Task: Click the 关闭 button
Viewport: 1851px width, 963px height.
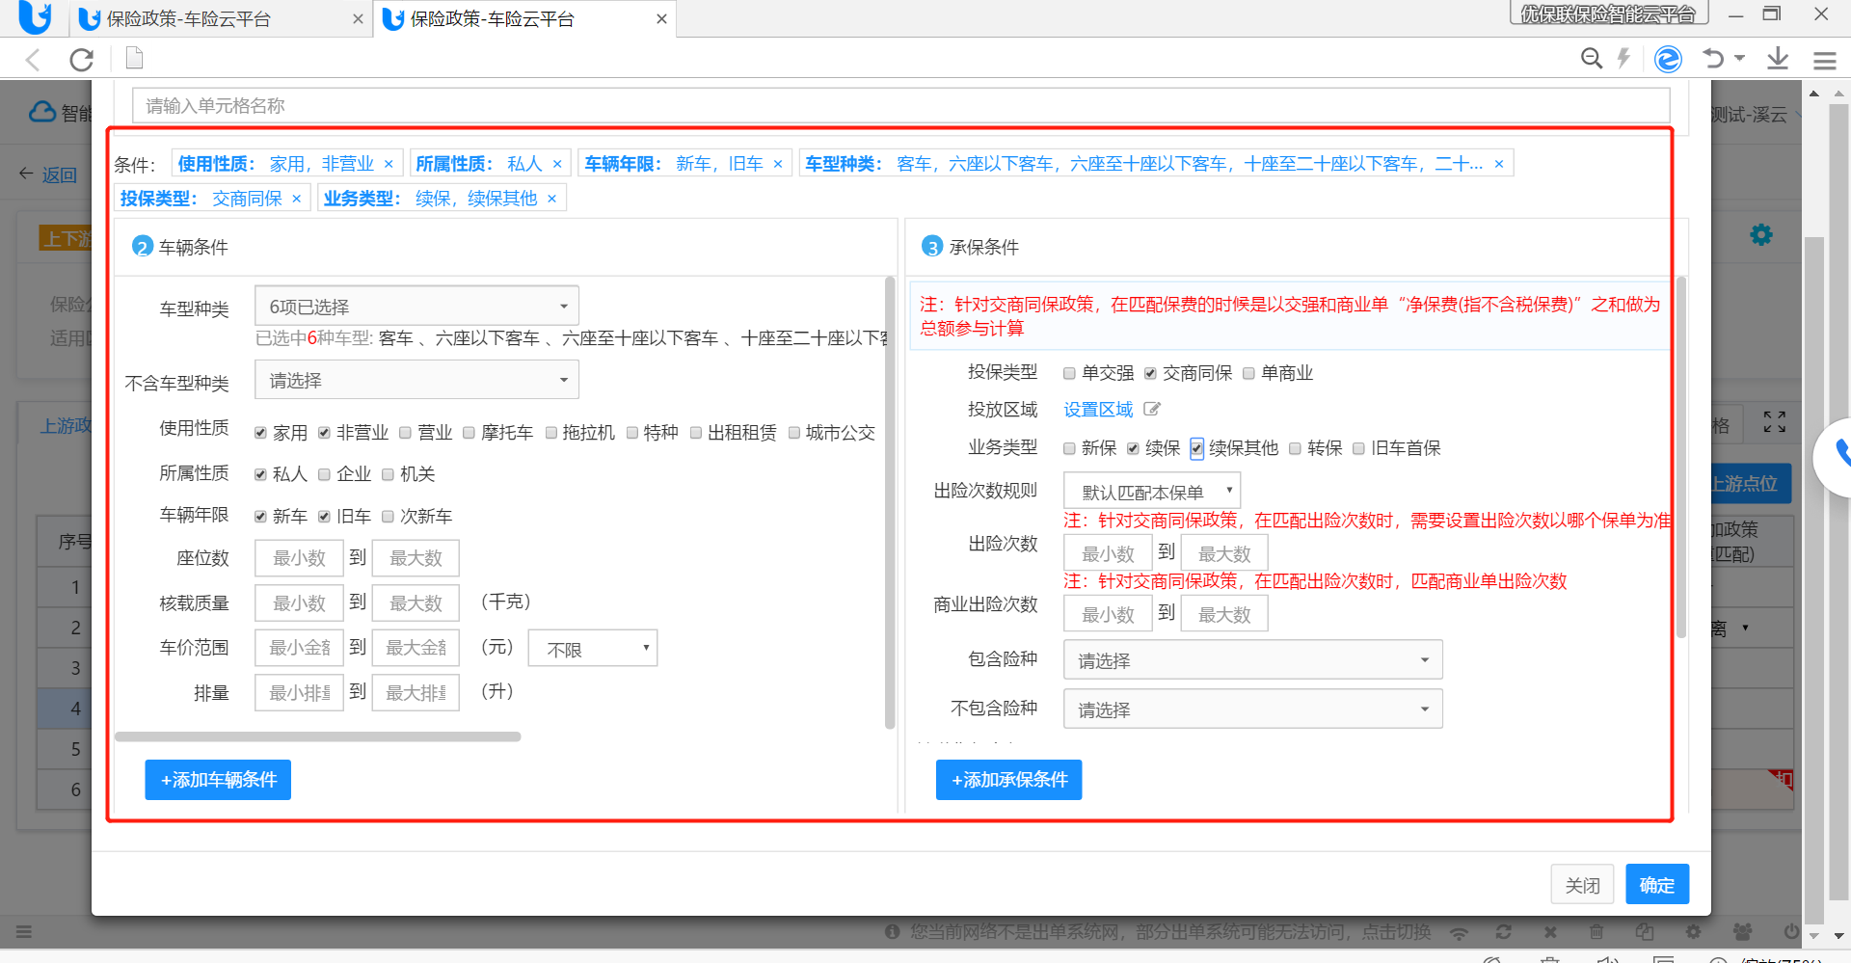Action: (x=1582, y=885)
